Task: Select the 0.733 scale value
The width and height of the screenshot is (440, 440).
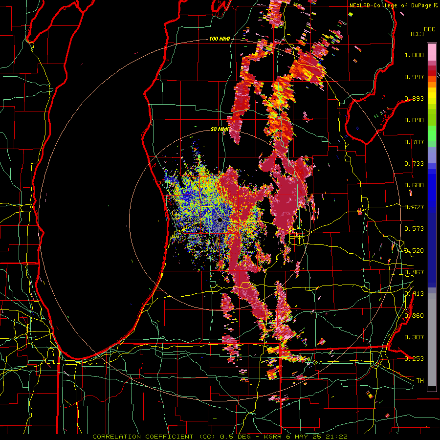Action: 414,164
